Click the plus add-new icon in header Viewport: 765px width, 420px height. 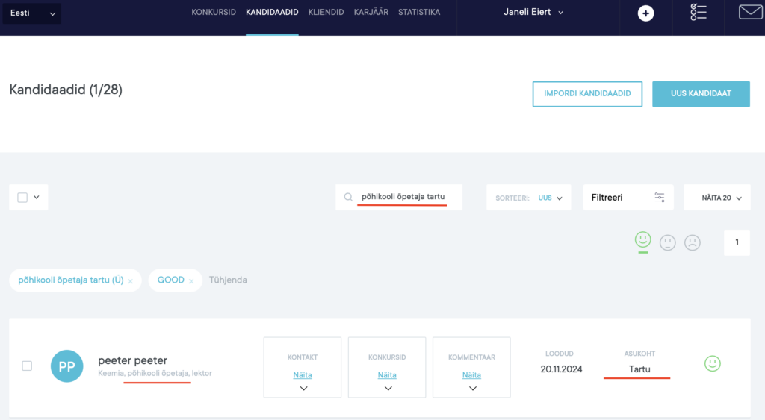(x=645, y=13)
